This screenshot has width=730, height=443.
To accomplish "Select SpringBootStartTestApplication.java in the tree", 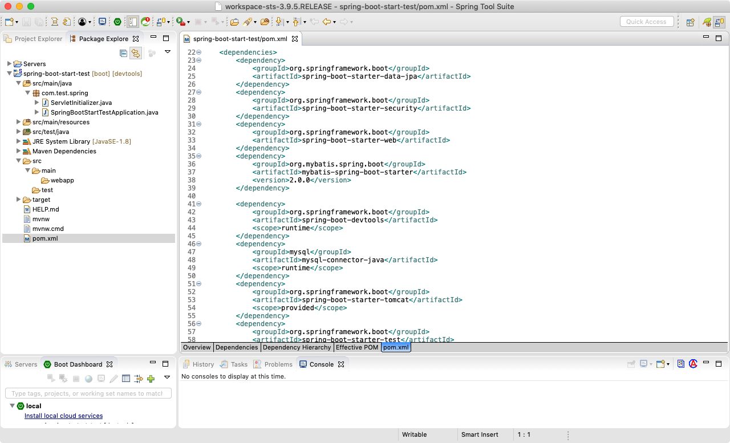I will (x=104, y=112).
